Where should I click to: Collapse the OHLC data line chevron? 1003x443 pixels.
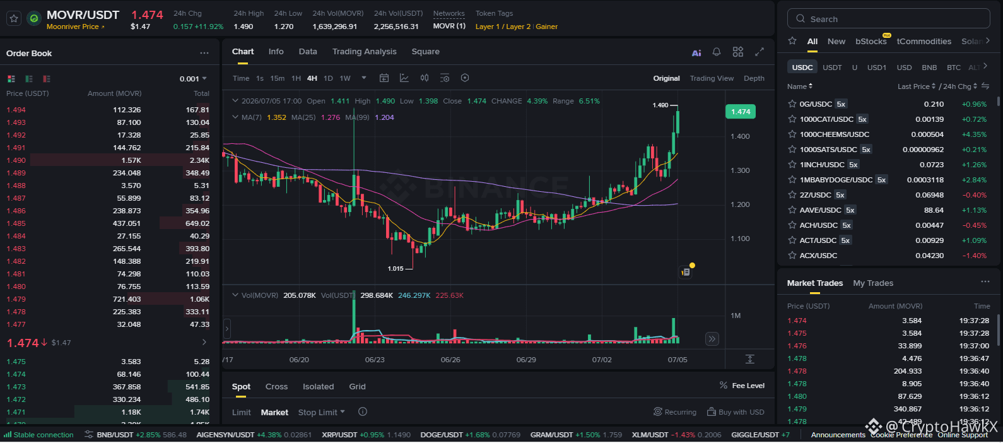[235, 101]
